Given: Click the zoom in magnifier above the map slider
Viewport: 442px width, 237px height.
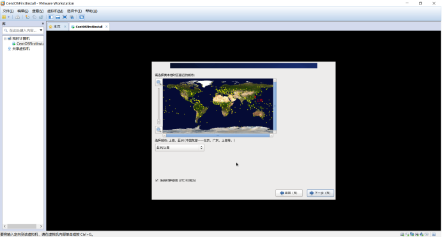Looking at the screenshot, I should 158,82.
